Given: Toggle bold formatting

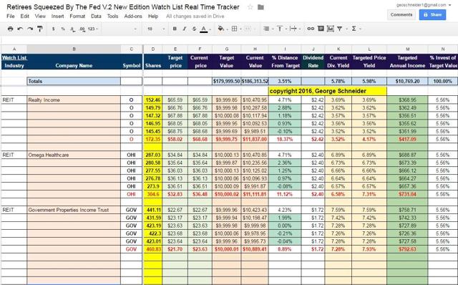Looking at the screenshot, I should coord(175,29).
